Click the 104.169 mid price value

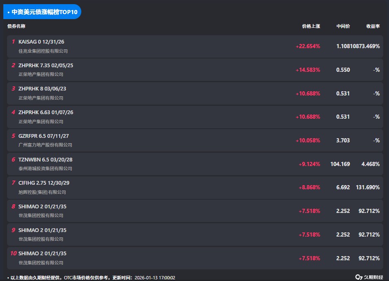(x=340, y=164)
